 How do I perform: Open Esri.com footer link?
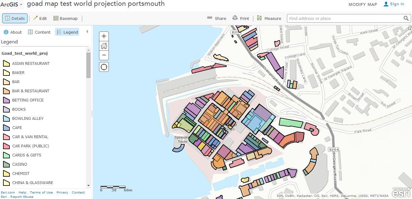pos(8,192)
